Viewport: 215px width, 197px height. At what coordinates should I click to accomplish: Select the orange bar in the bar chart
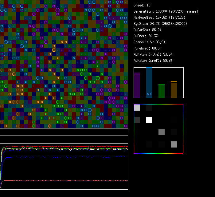[174, 90]
